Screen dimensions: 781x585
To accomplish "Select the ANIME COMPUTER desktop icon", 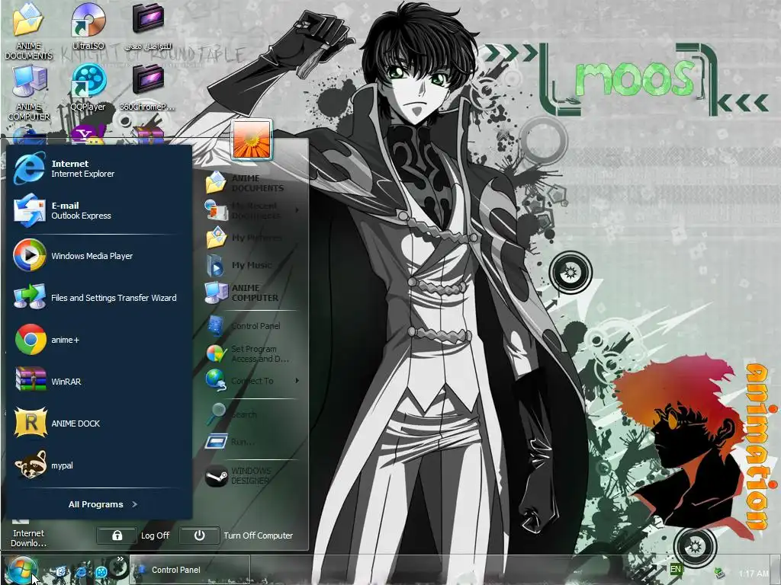I will point(28,92).
